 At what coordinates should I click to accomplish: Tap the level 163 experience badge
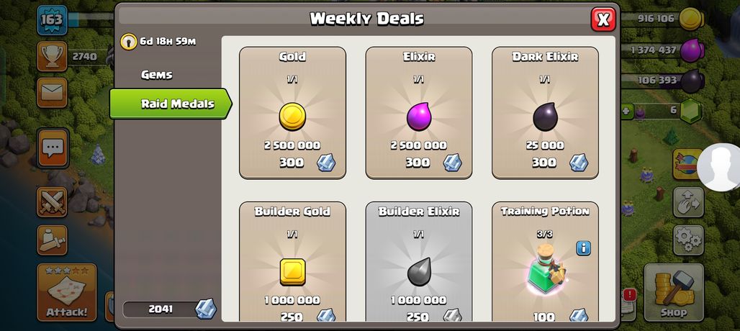(x=52, y=20)
